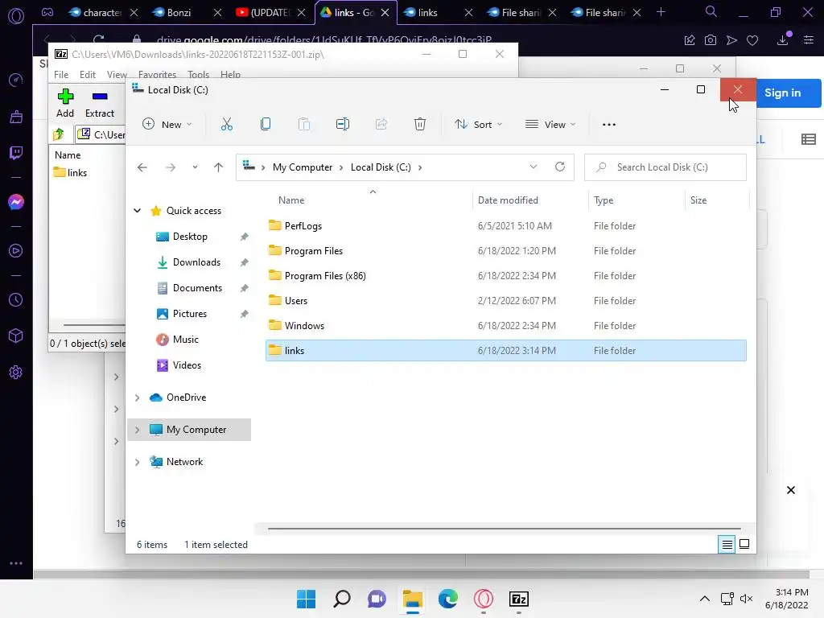Image resolution: width=824 pixels, height=618 pixels.
Task: Refresh the Local Disk (C:) folder view
Action: [560, 167]
